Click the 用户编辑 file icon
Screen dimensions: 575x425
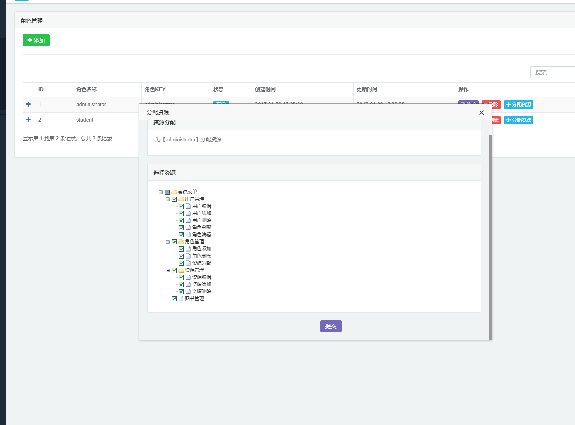[188, 206]
